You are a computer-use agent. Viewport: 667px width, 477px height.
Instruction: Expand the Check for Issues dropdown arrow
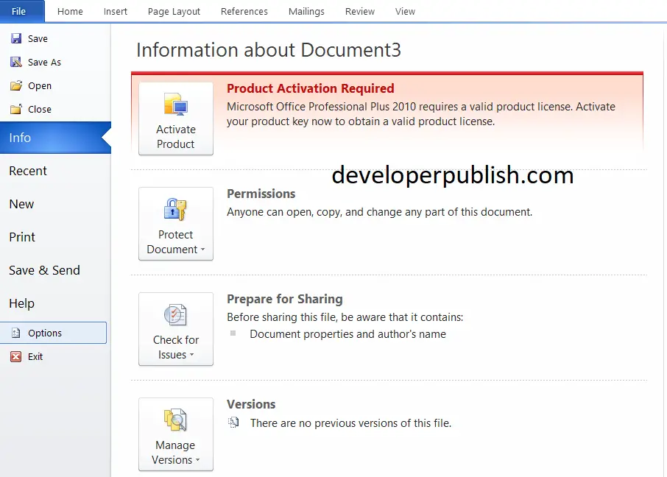click(192, 355)
